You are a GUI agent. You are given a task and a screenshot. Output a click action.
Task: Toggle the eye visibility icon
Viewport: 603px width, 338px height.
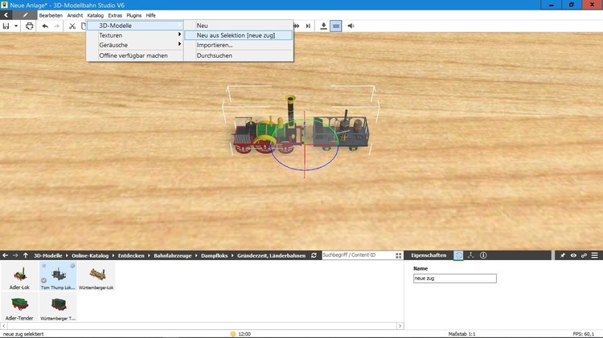[573, 255]
